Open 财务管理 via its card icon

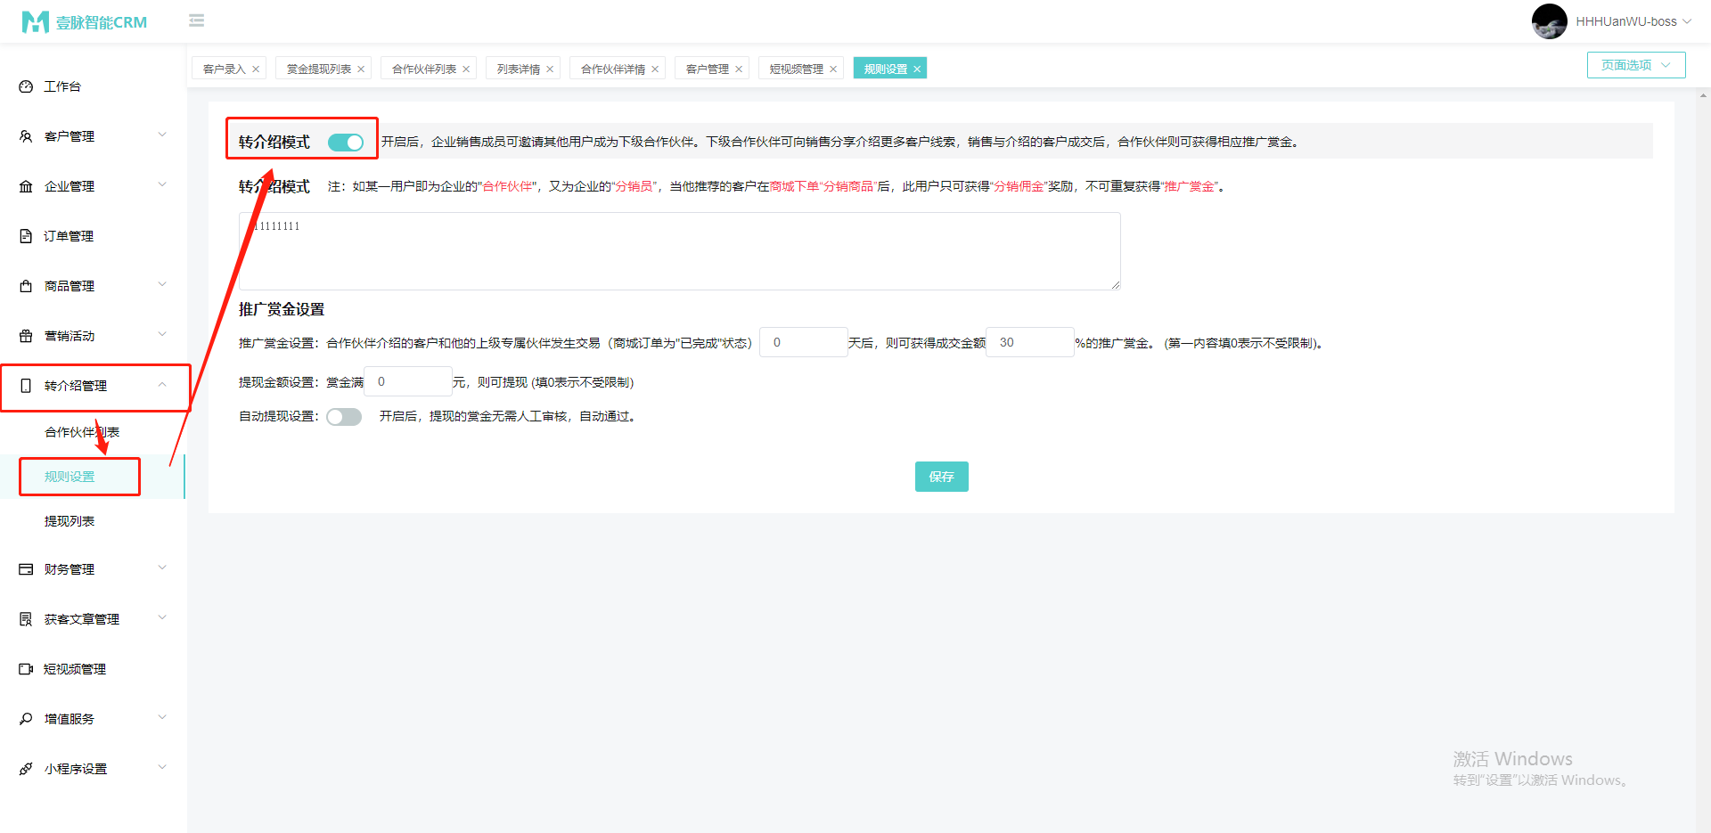pyautogui.click(x=25, y=568)
